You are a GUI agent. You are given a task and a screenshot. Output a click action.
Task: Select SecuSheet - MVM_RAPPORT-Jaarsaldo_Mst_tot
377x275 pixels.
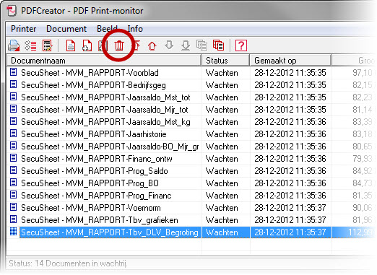[105, 97]
